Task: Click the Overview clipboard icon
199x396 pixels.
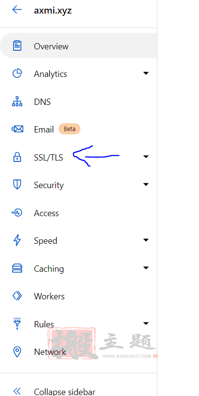Action: point(17,46)
